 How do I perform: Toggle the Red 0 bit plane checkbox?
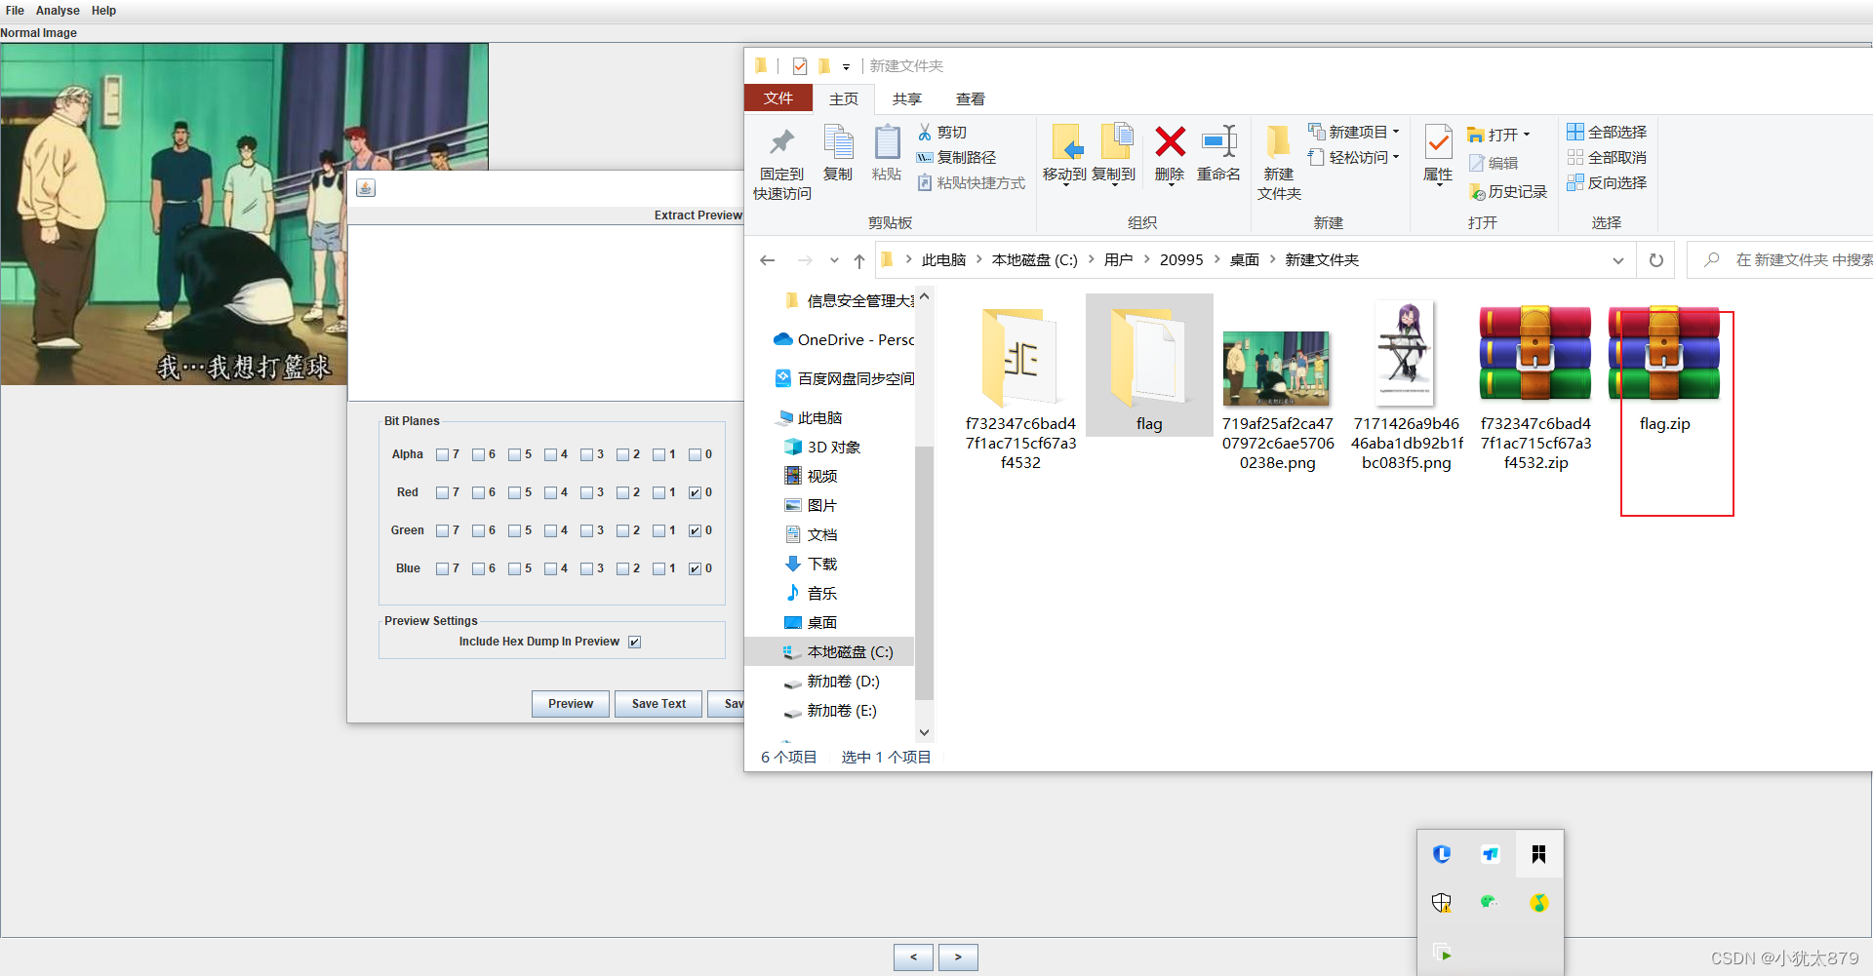click(695, 492)
